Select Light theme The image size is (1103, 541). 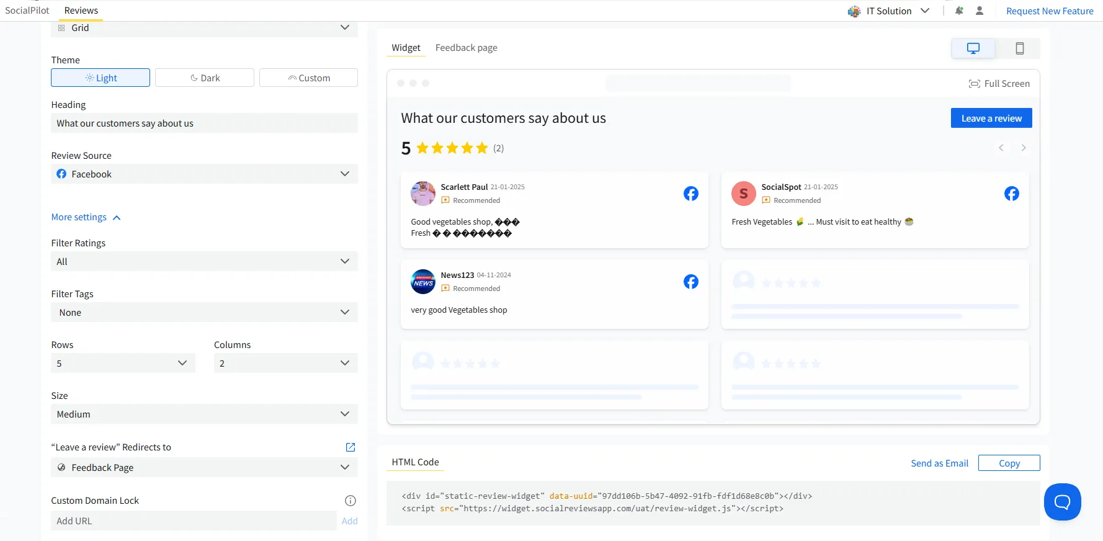(100, 78)
